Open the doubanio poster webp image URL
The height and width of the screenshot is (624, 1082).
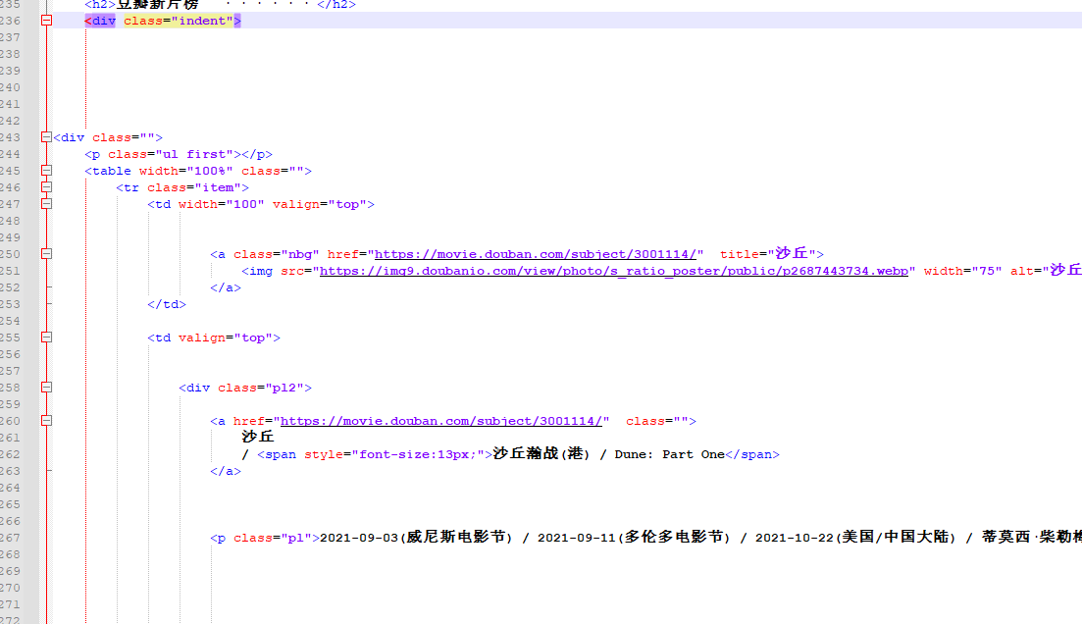click(613, 271)
